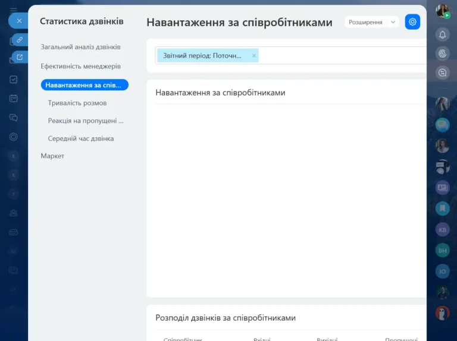Focus the filter search input field

point(341,56)
